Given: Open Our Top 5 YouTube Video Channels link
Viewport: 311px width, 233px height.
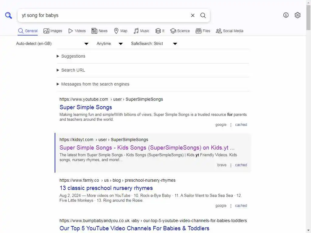Looking at the screenshot, I should 134,228.
